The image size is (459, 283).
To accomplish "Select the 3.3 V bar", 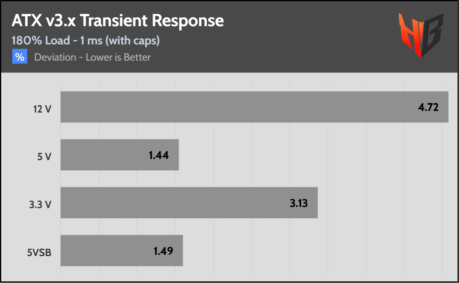I will 189,203.
